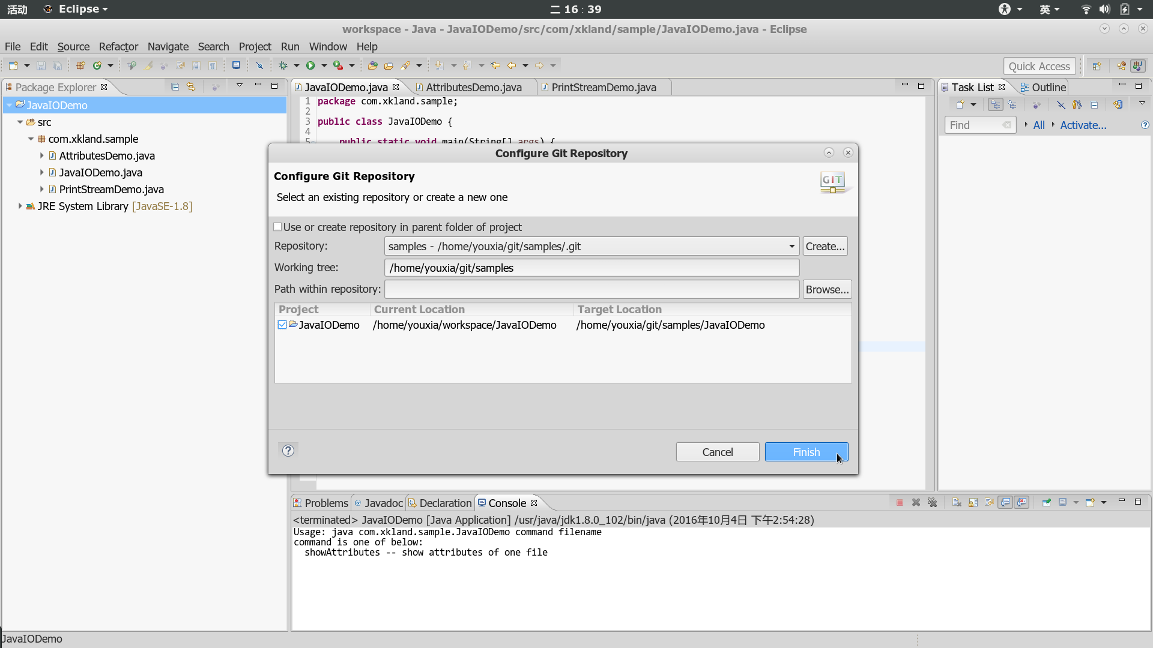
Task: Click the New wizard toolbar icon
Action: (13, 65)
